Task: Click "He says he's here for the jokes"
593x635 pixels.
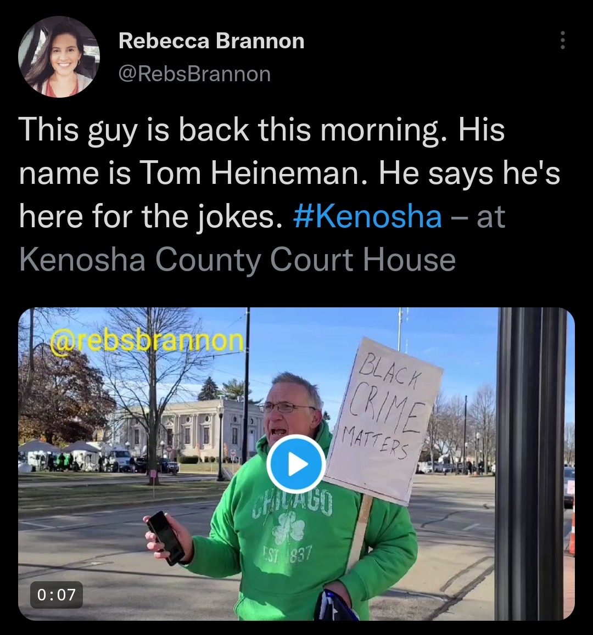Action: click(289, 194)
